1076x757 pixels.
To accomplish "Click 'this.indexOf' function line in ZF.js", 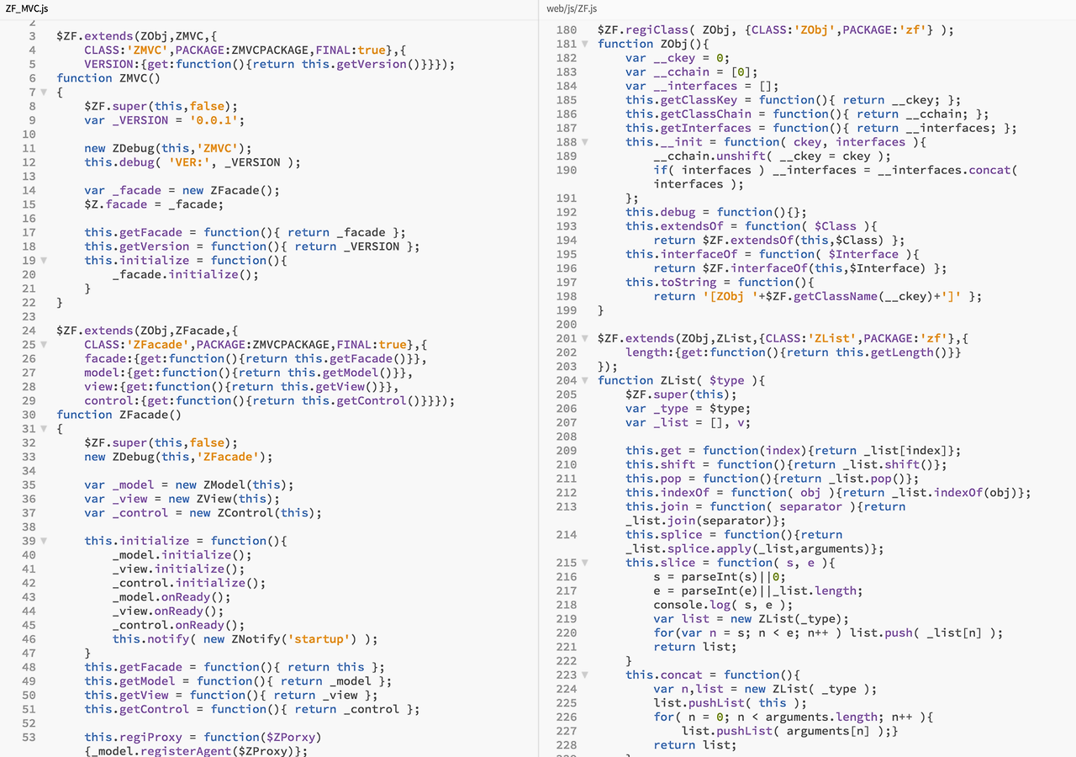I will pyautogui.click(x=828, y=493).
